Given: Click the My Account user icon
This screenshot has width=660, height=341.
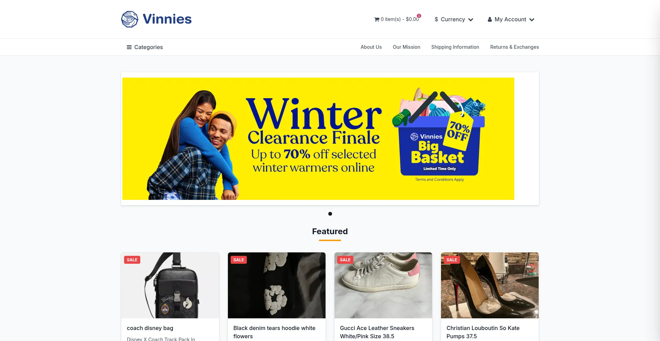Looking at the screenshot, I should 490,20.
